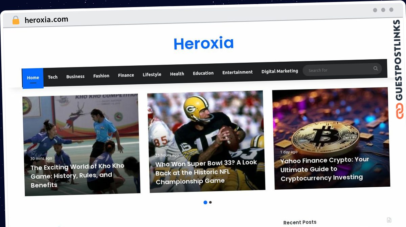Go to the Education category

(x=203, y=73)
